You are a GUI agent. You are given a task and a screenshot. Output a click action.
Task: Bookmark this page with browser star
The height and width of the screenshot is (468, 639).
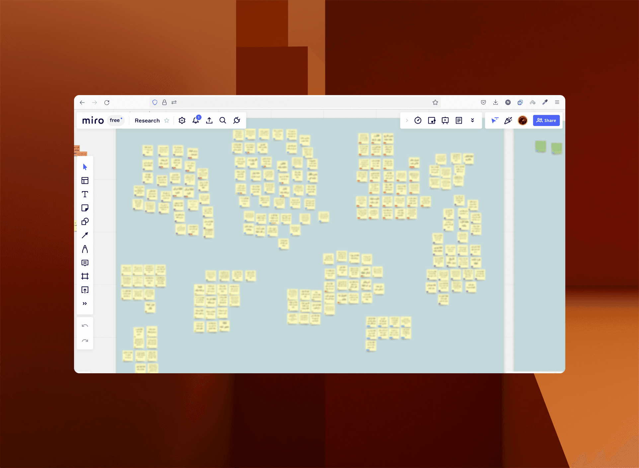pos(435,102)
